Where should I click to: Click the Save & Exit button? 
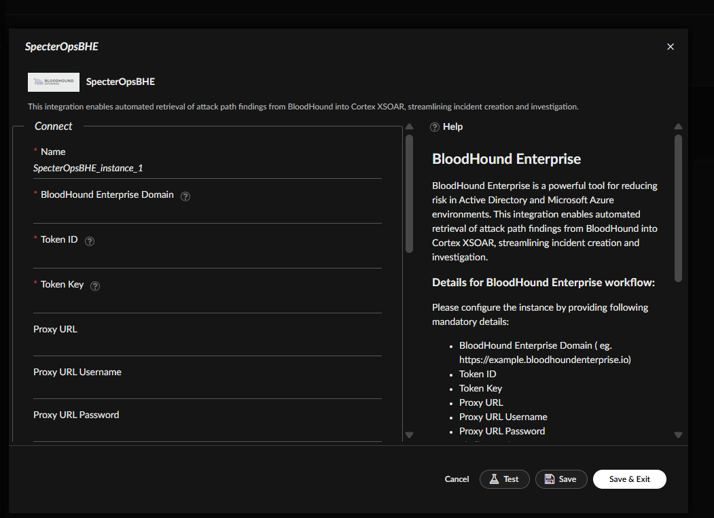pos(629,479)
